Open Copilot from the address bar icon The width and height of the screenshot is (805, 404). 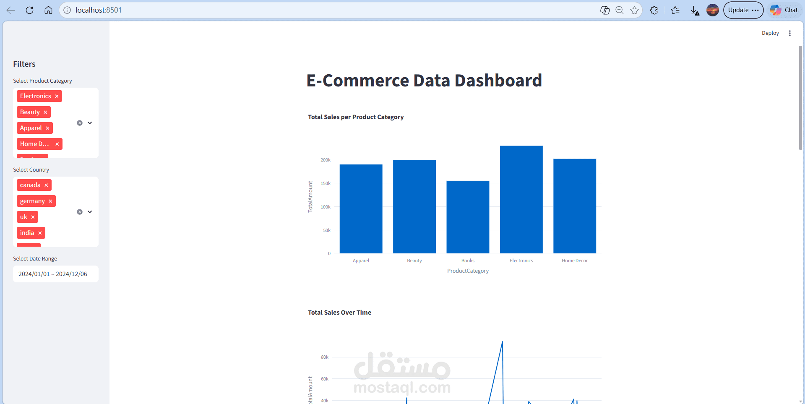(x=605, y=10)
